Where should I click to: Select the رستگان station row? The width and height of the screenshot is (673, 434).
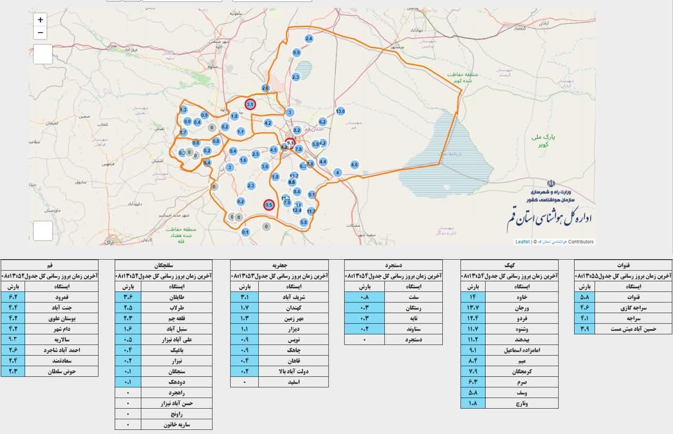(x=393, y=308)
